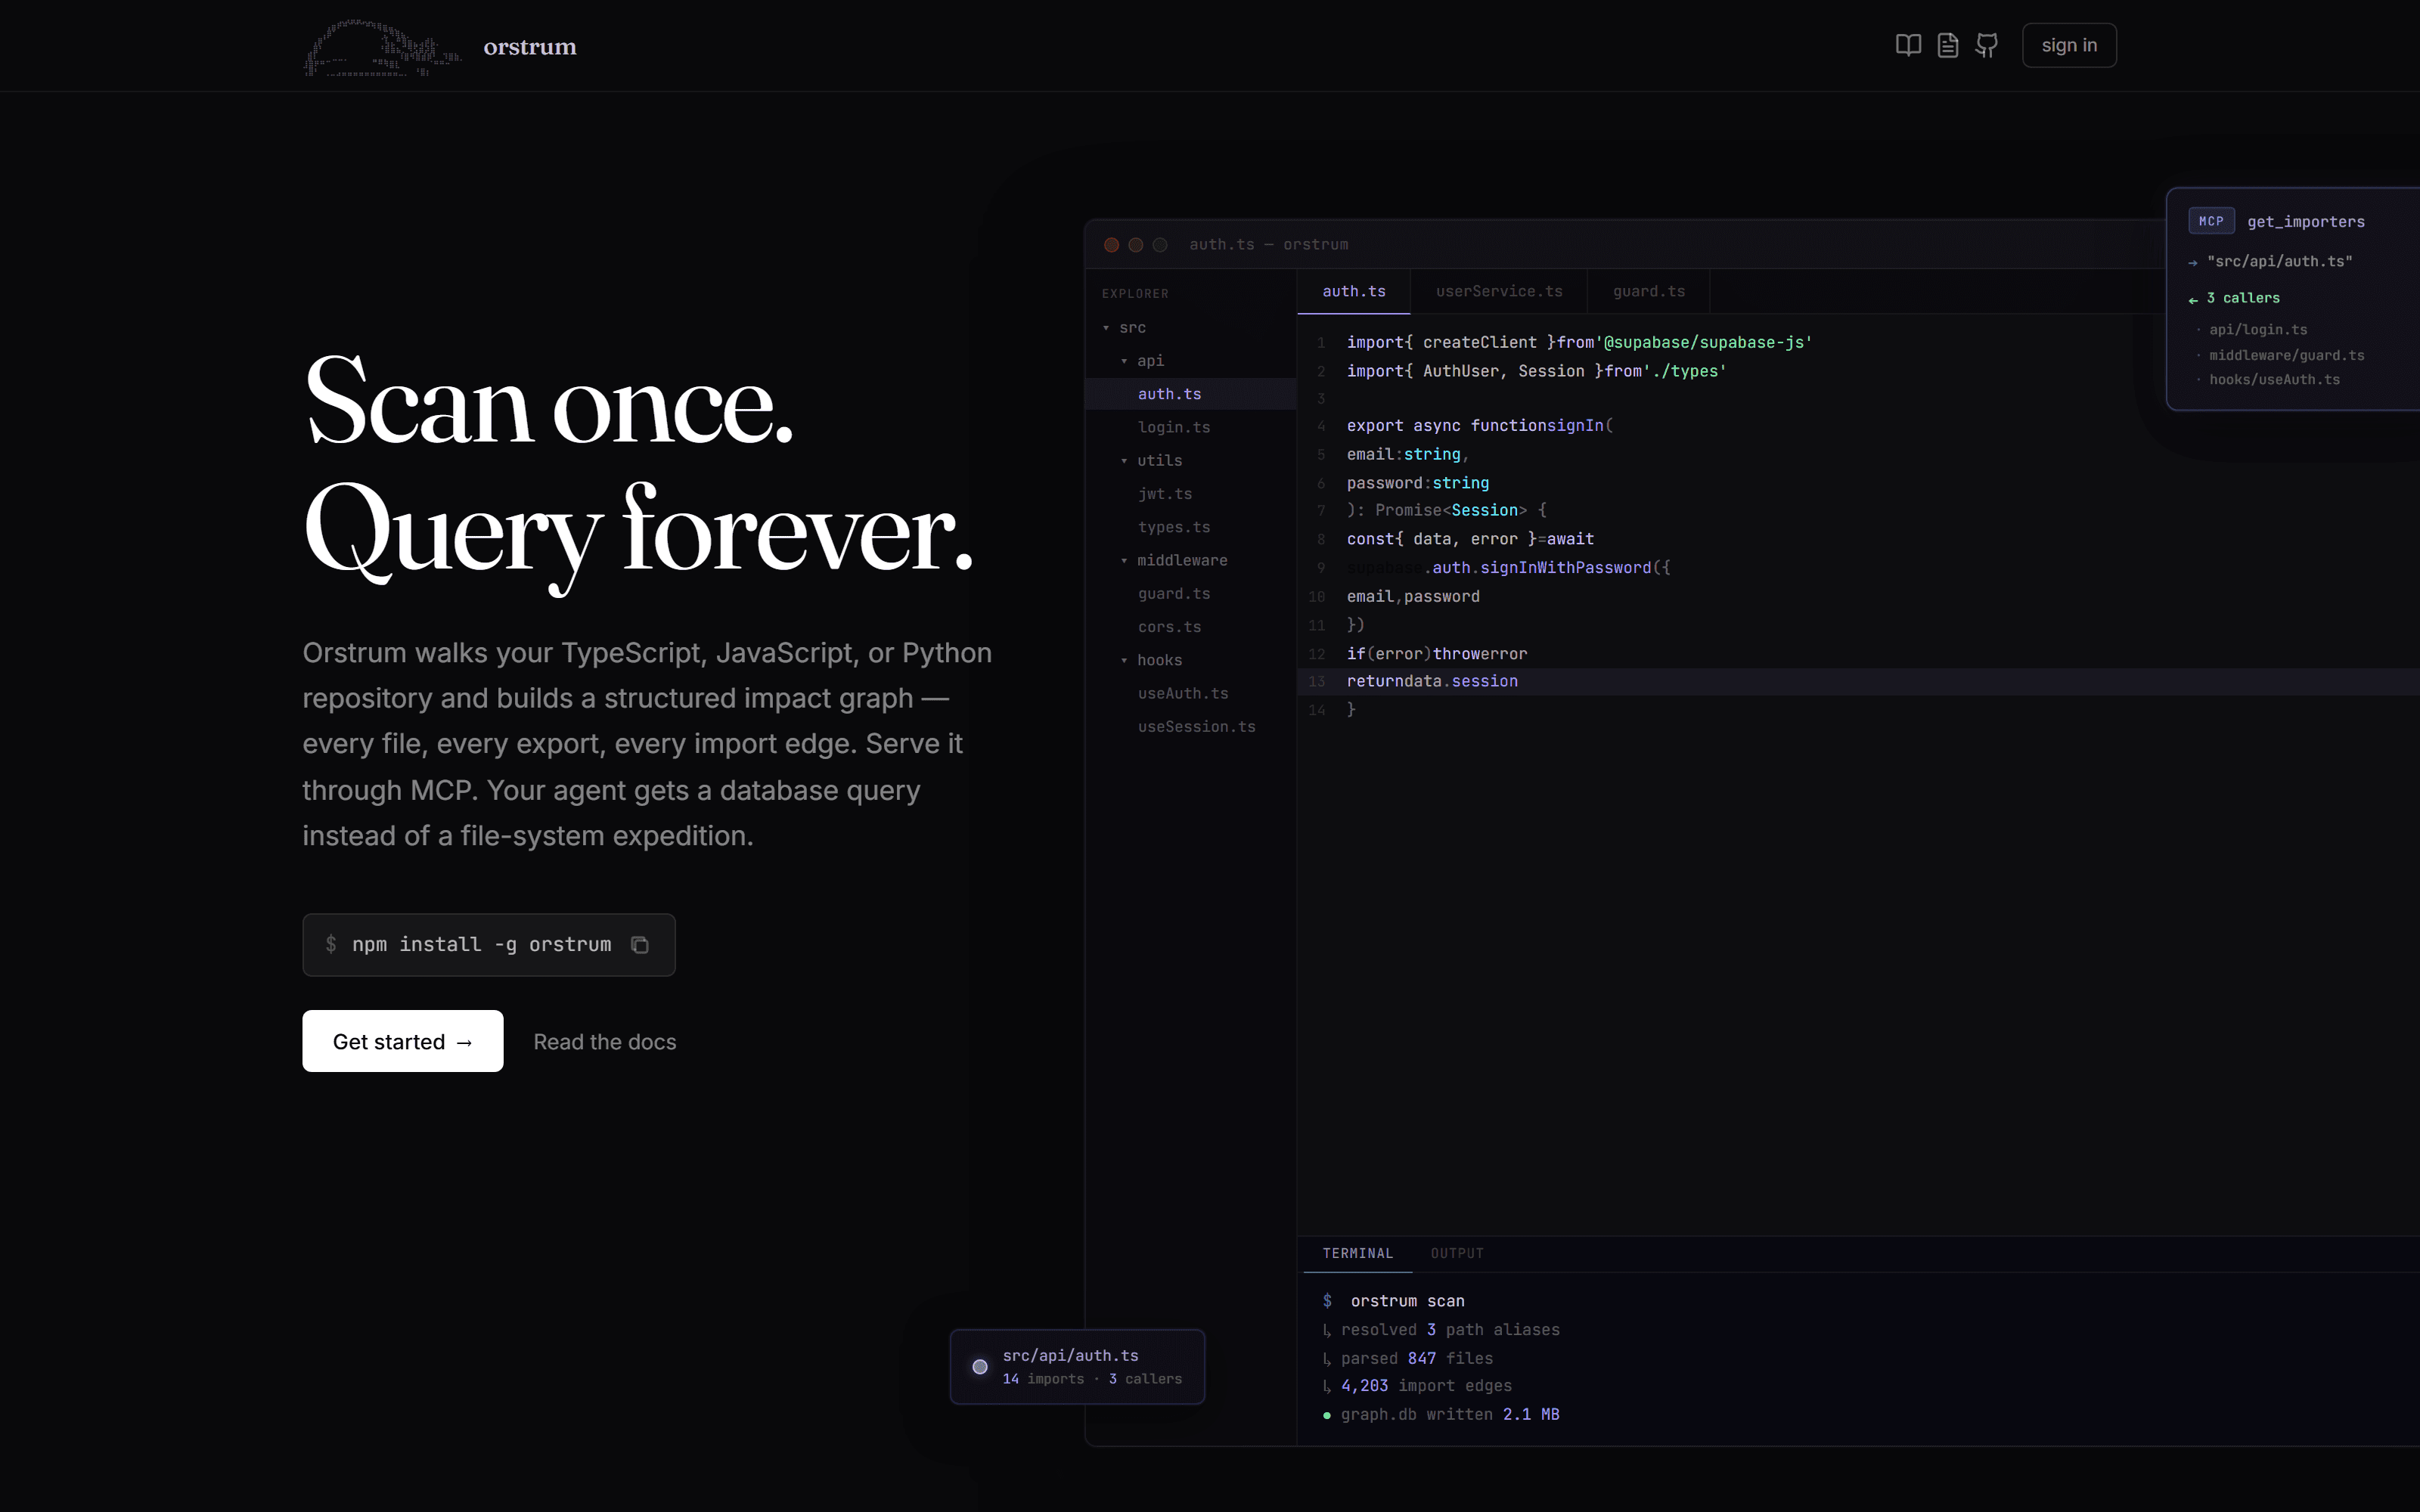Image resolution: width=2420 pixels, height=1512 pixels.
Task: Click the EXPLORER panel heading
Action: click(1135, 294)
